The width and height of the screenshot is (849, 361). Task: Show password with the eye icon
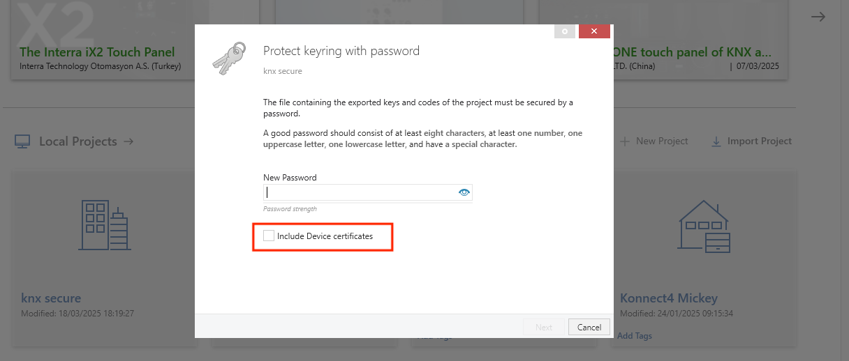tap(464, 192)
